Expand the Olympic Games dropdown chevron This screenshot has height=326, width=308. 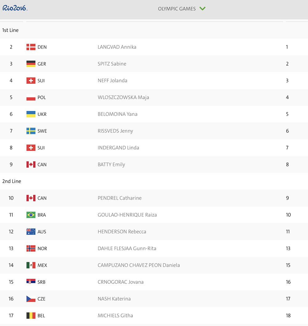click(202, 9)
